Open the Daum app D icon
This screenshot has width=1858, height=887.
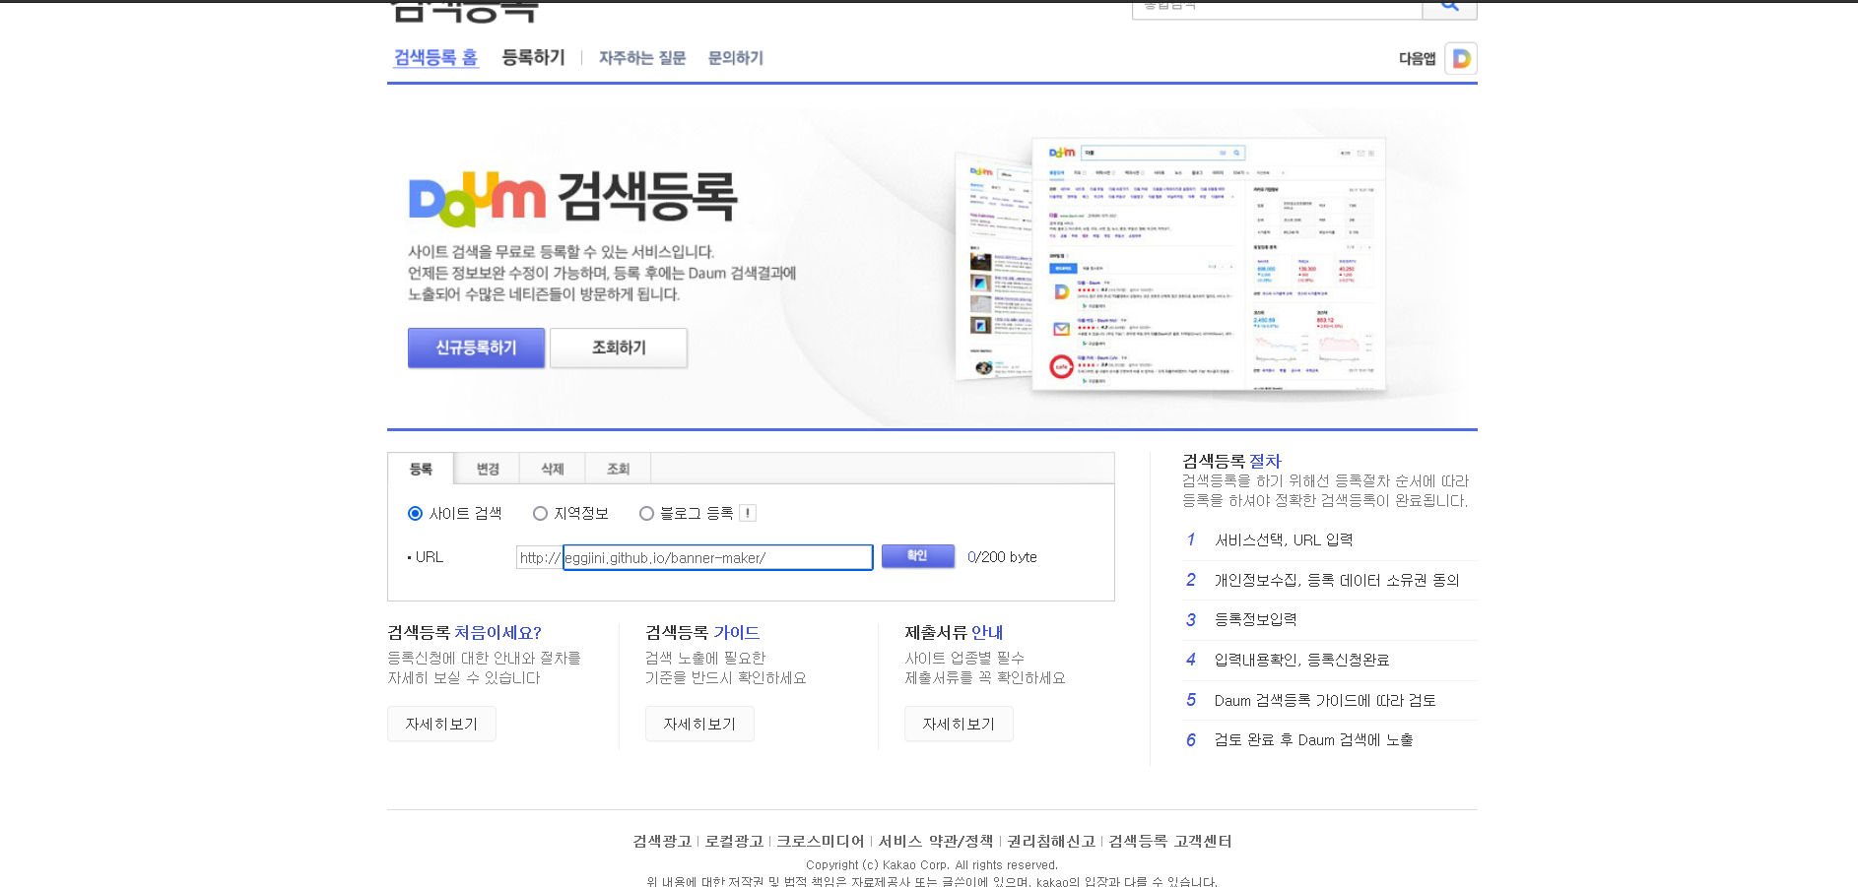pyautogui.click(x=1461, y=58)
